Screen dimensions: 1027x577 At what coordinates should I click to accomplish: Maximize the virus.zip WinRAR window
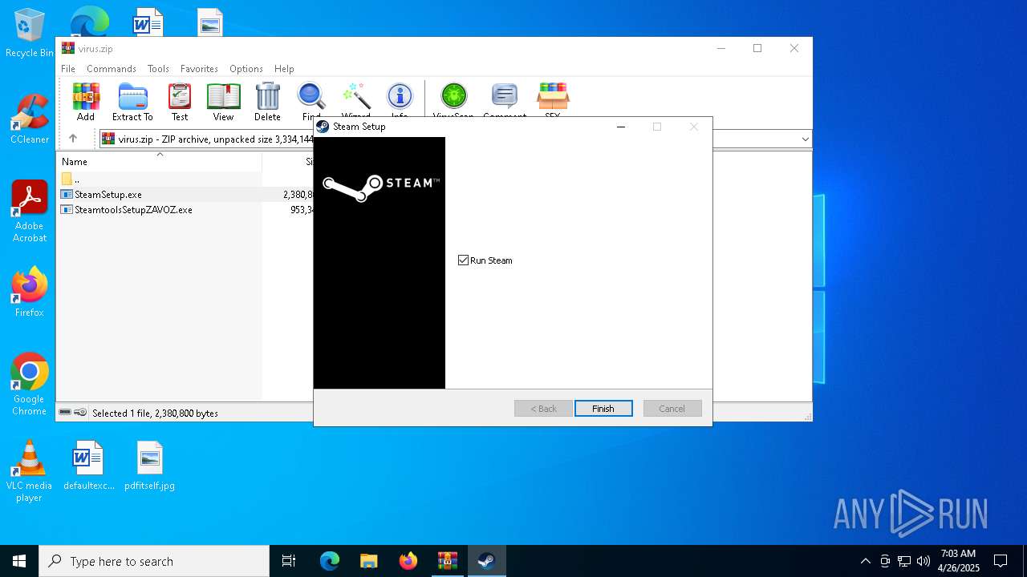(757, 48)
